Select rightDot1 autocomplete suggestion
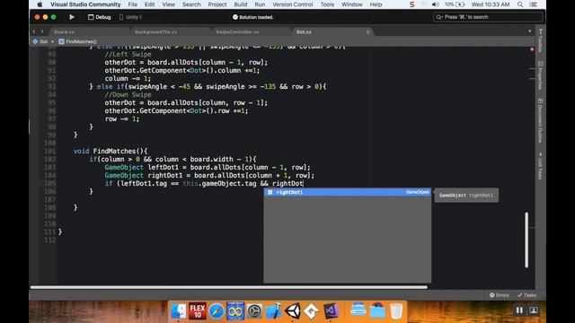 (x=348, y=192)
